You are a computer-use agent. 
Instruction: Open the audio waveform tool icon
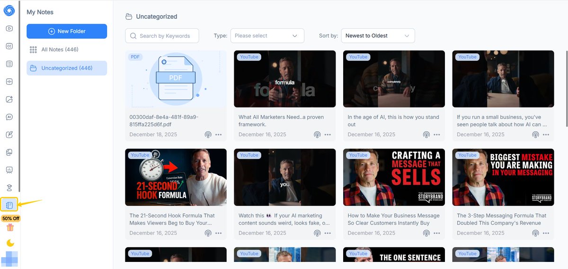(x=9, y=82)
